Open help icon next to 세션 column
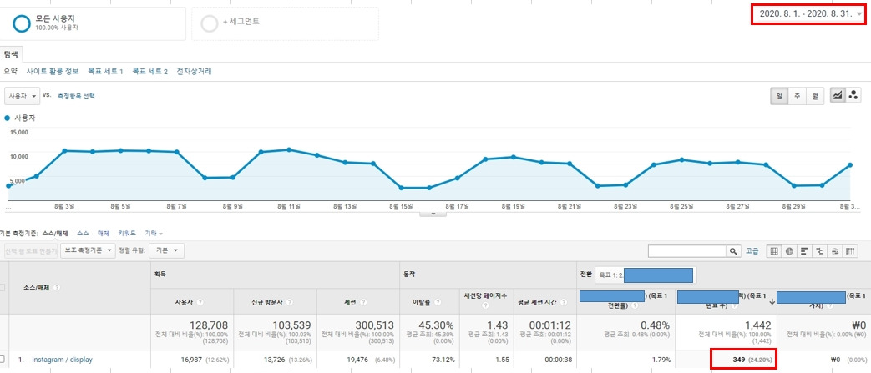The height and width of the screenshot is (373, 871). coord(362,302)
